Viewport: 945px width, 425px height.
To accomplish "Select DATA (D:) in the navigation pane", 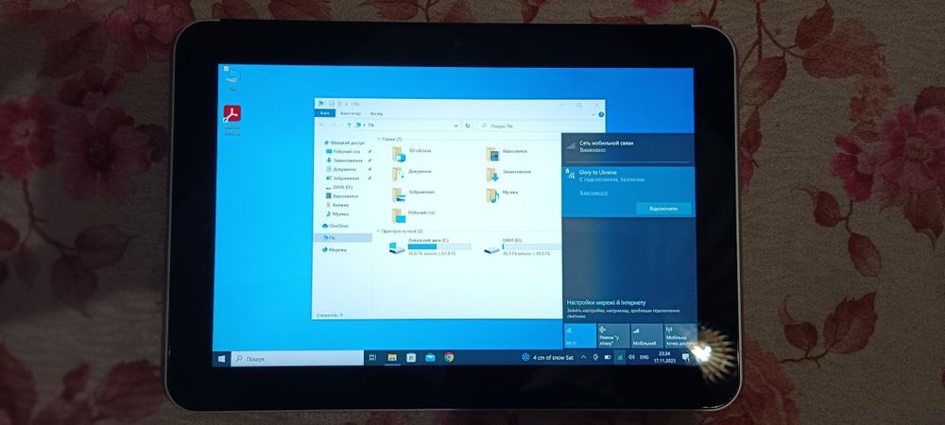I will (338, 187).
